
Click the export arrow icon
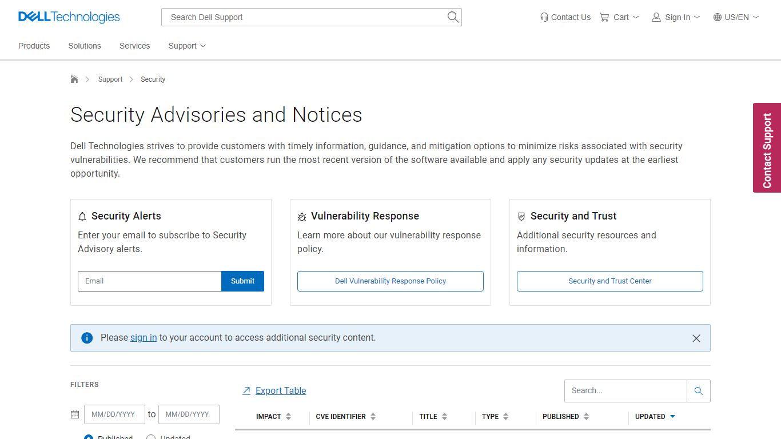coord(246,390)
